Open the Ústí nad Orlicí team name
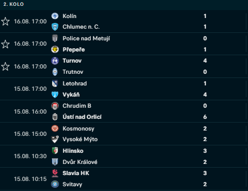Viewport: 248px width, 191px height. (x=82, y=117)
